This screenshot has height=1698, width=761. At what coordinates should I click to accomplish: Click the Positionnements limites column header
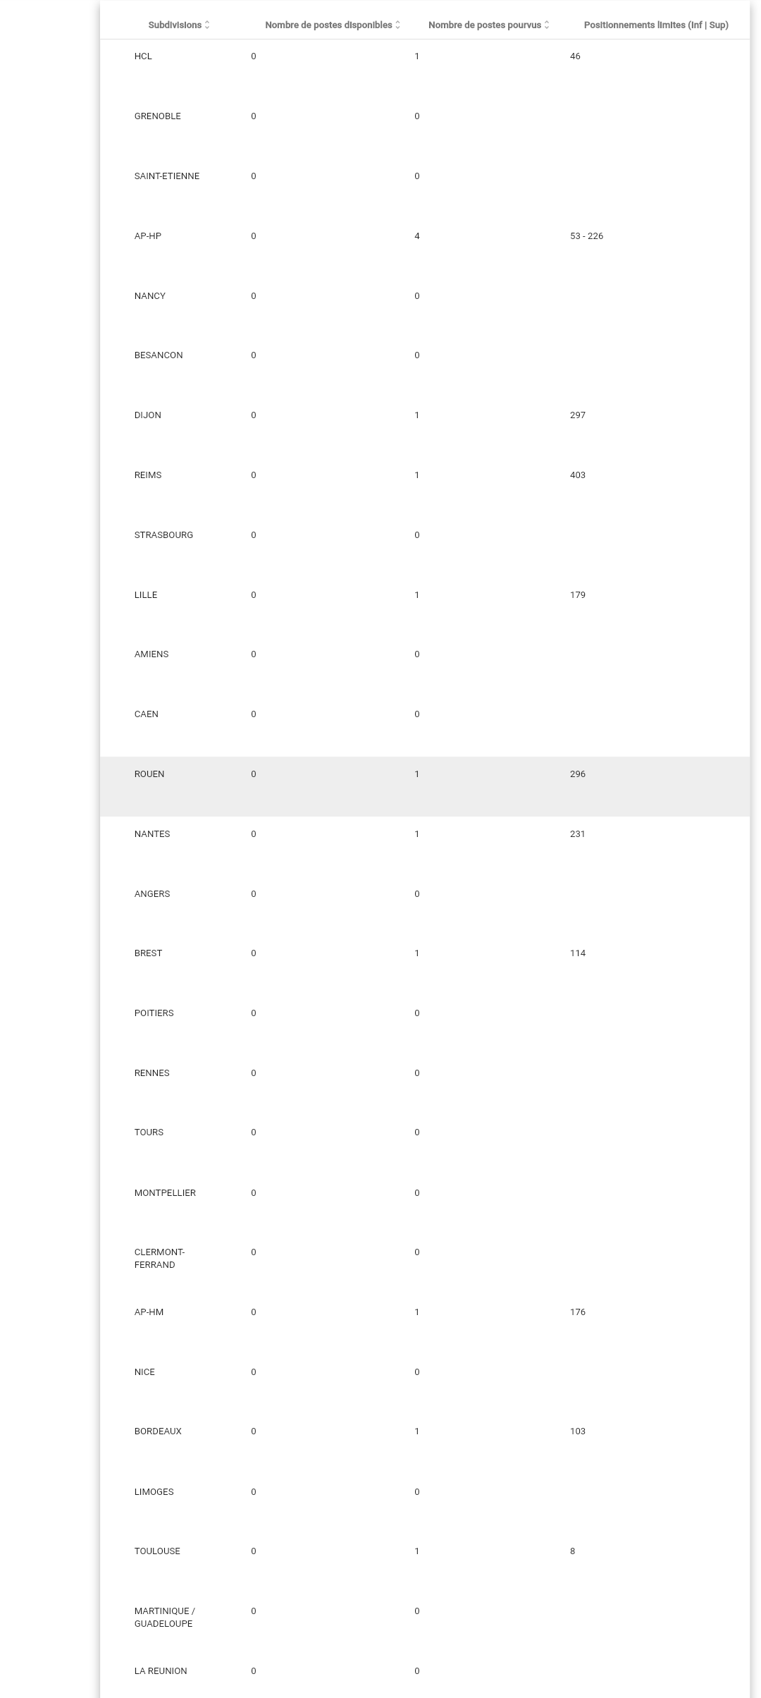pyautogui.click(x=656, y=25)
